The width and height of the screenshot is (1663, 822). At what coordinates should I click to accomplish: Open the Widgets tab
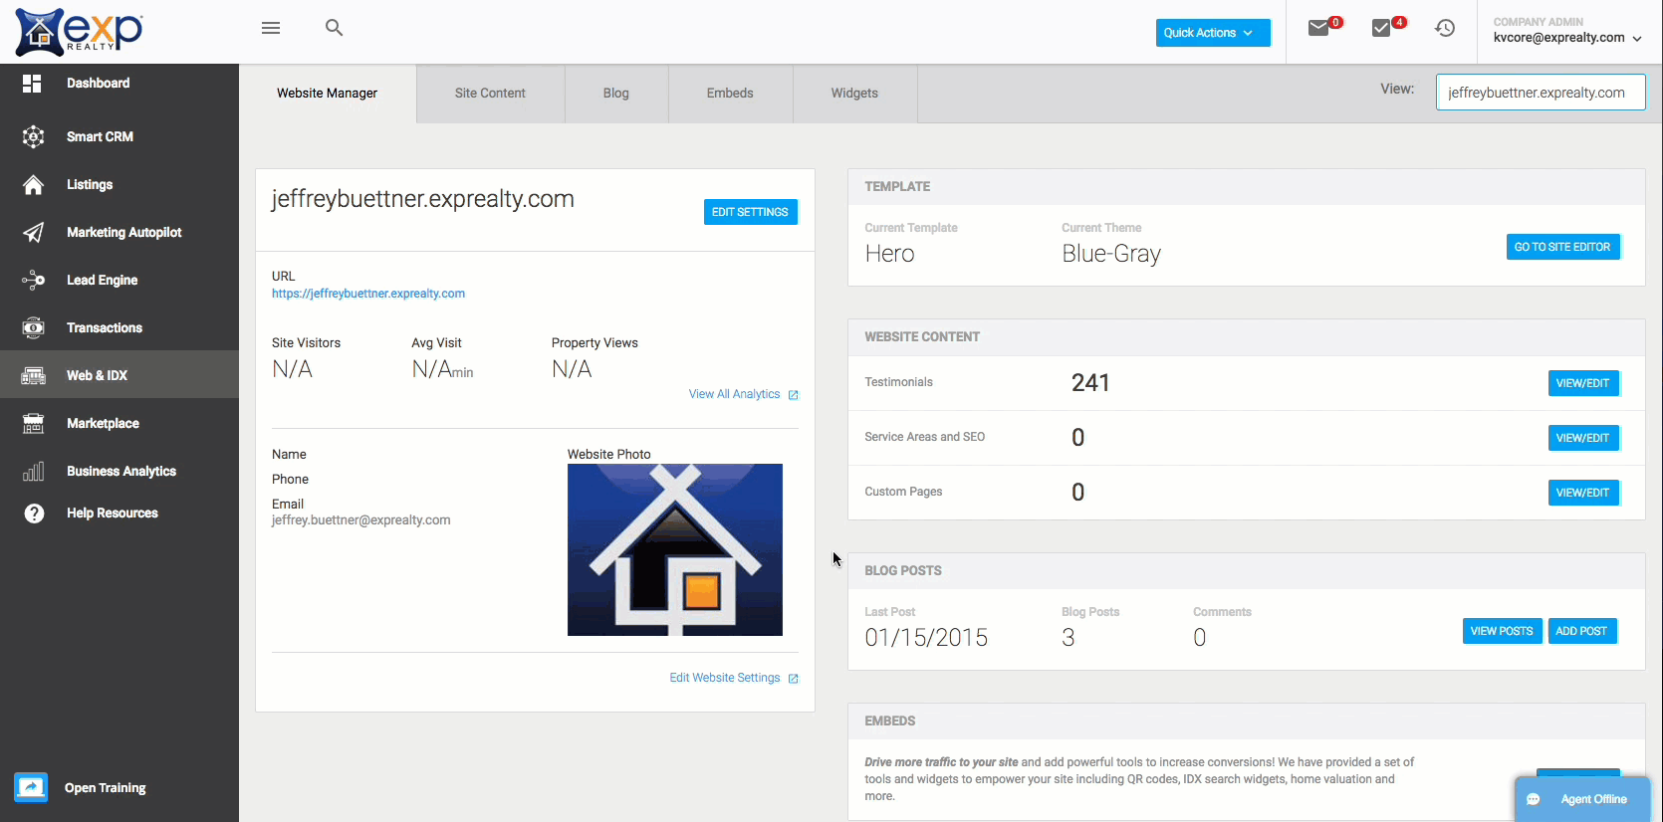coord(854,94)
